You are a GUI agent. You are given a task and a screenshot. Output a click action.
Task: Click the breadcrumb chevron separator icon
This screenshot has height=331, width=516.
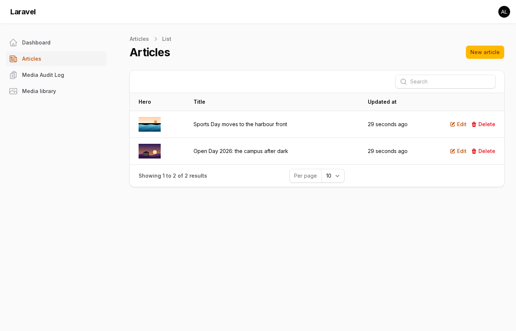pos(156,39)
